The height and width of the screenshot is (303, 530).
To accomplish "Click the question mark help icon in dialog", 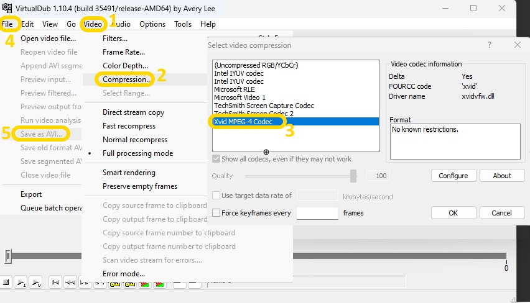I will pos(490,45).
